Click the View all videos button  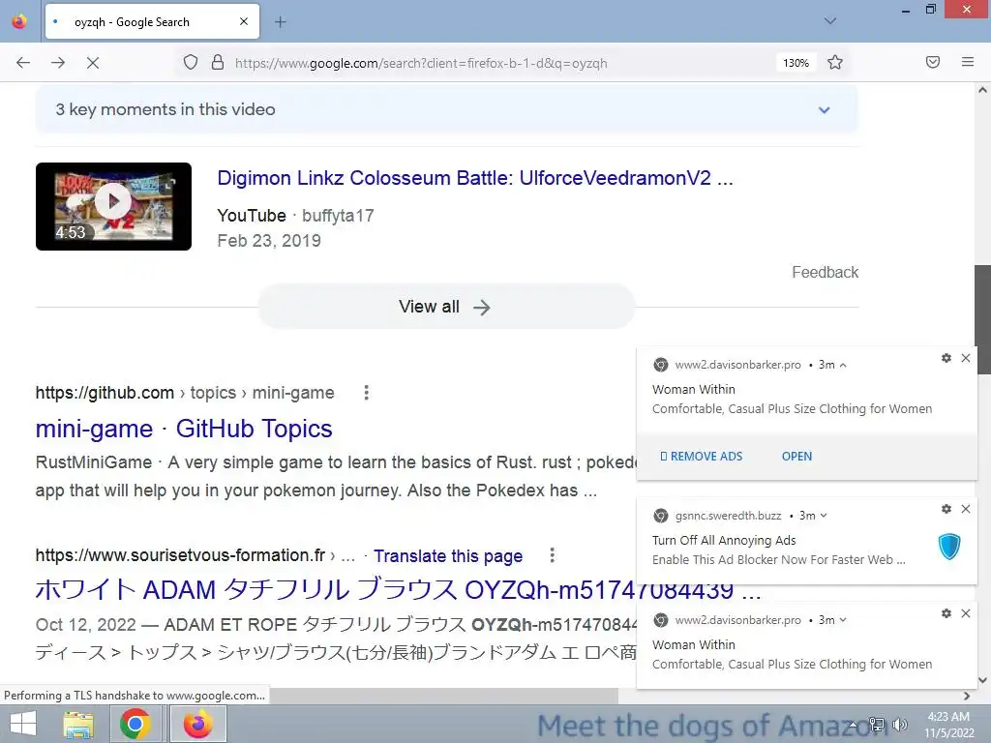[446, 307]
